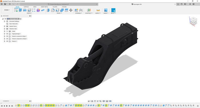Show the hidden Origin folder

7,31
